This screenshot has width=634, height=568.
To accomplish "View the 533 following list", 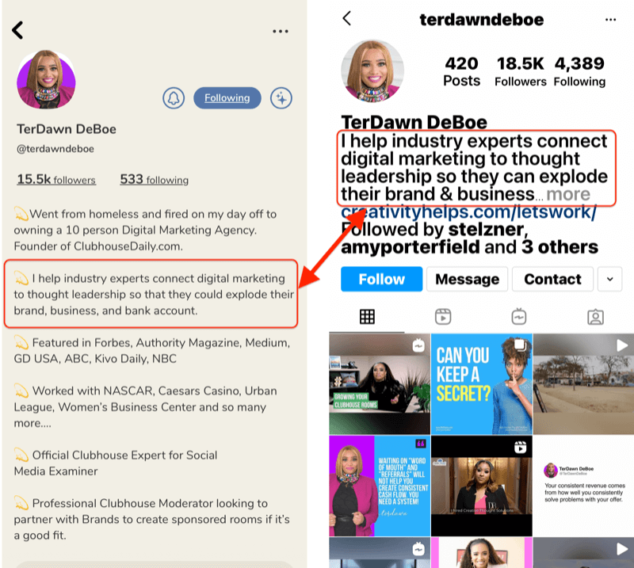I will pyautogui.click(x=154, y=180).
